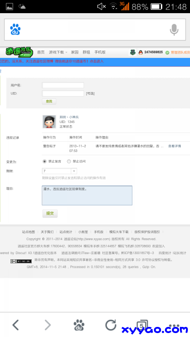Click the user avatar thumbnail
The width and height of the screenshot is (190, 337).
point(49,122)
